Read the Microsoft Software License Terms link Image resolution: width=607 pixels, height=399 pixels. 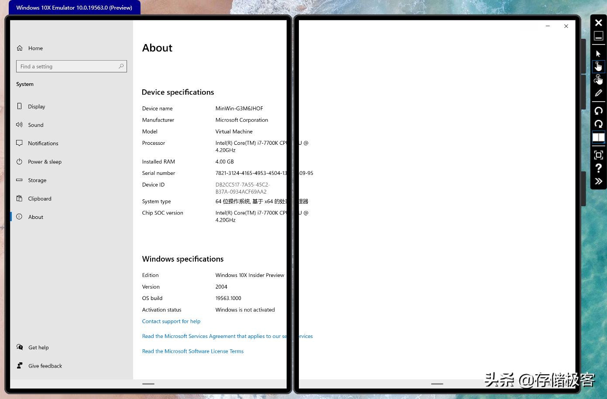pos(192,351)
